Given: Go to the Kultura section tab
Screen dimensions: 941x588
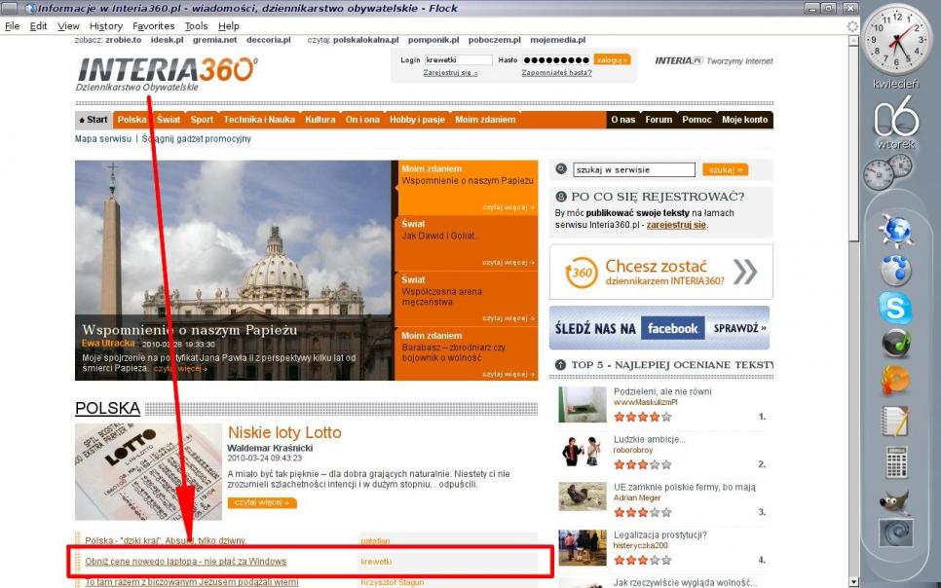Looking at the screenshot, I should point(320,120).
